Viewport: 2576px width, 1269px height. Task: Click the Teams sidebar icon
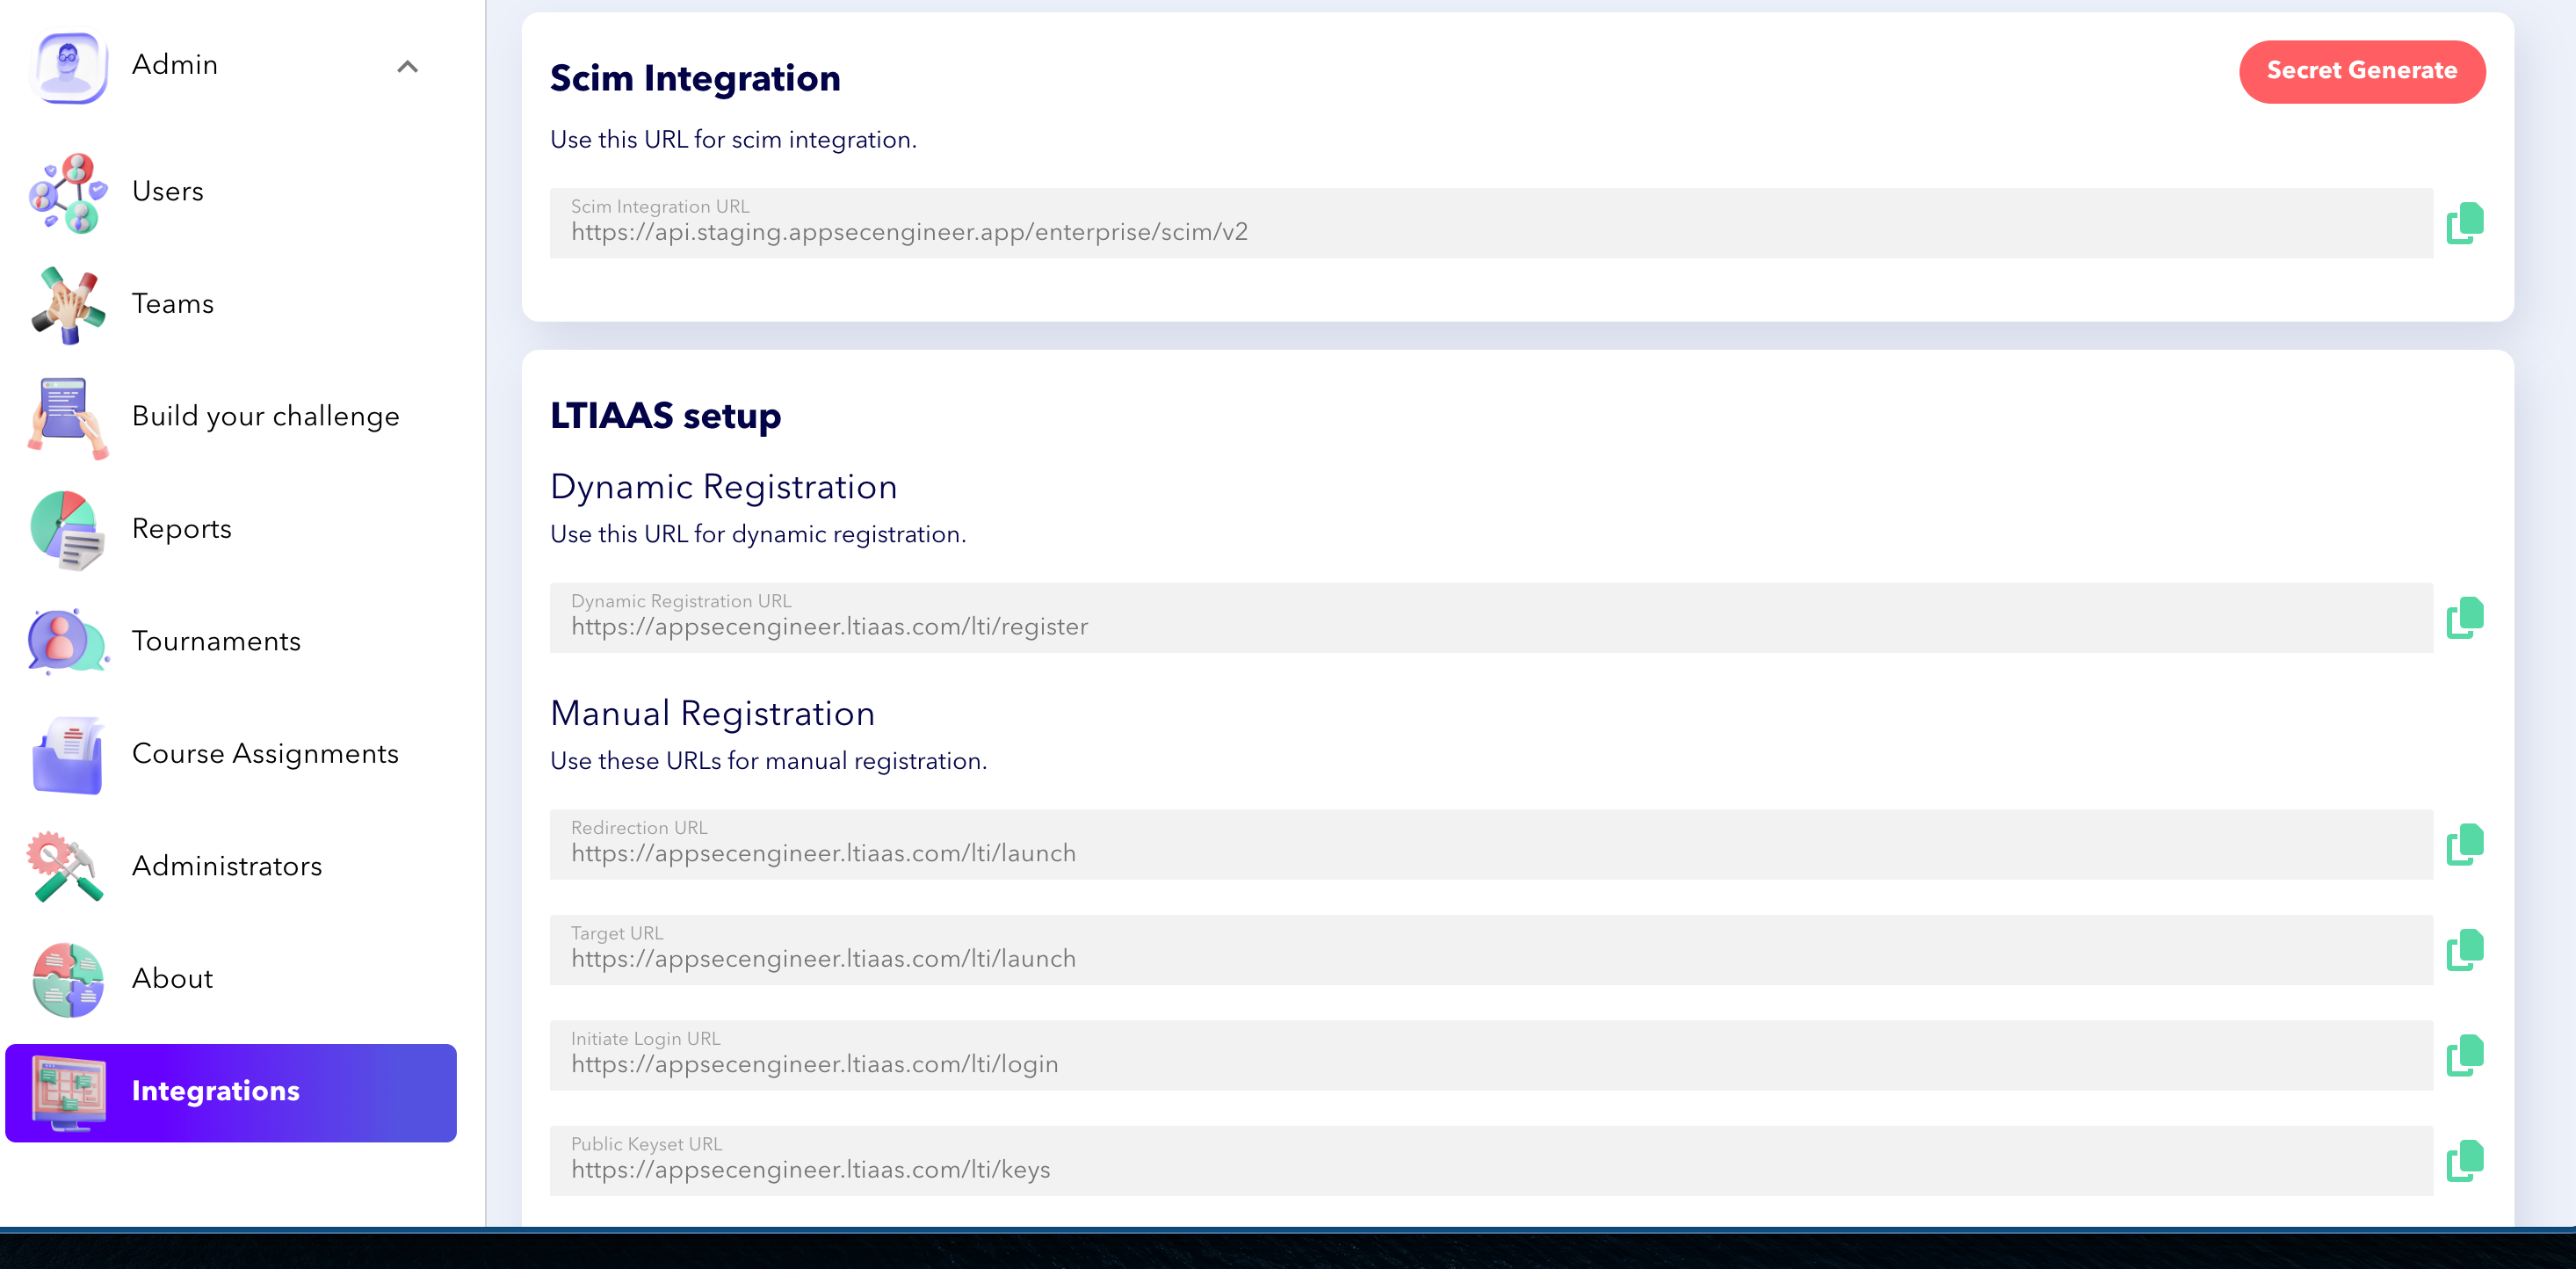coord(67,305)
